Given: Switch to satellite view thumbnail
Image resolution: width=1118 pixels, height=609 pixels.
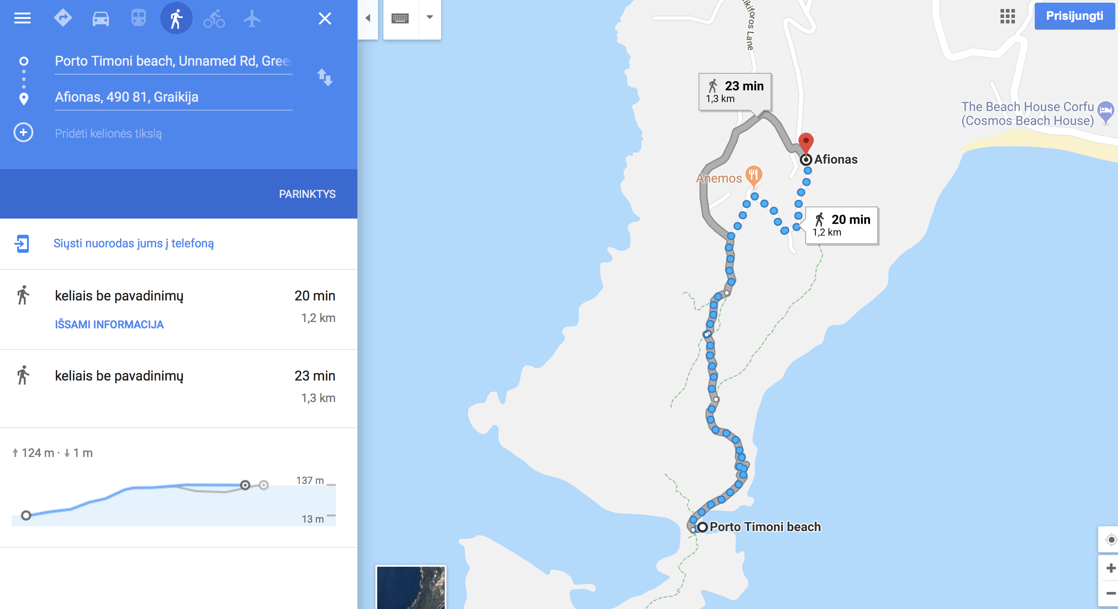Looking at the screenshot, I should coord(411,587).
